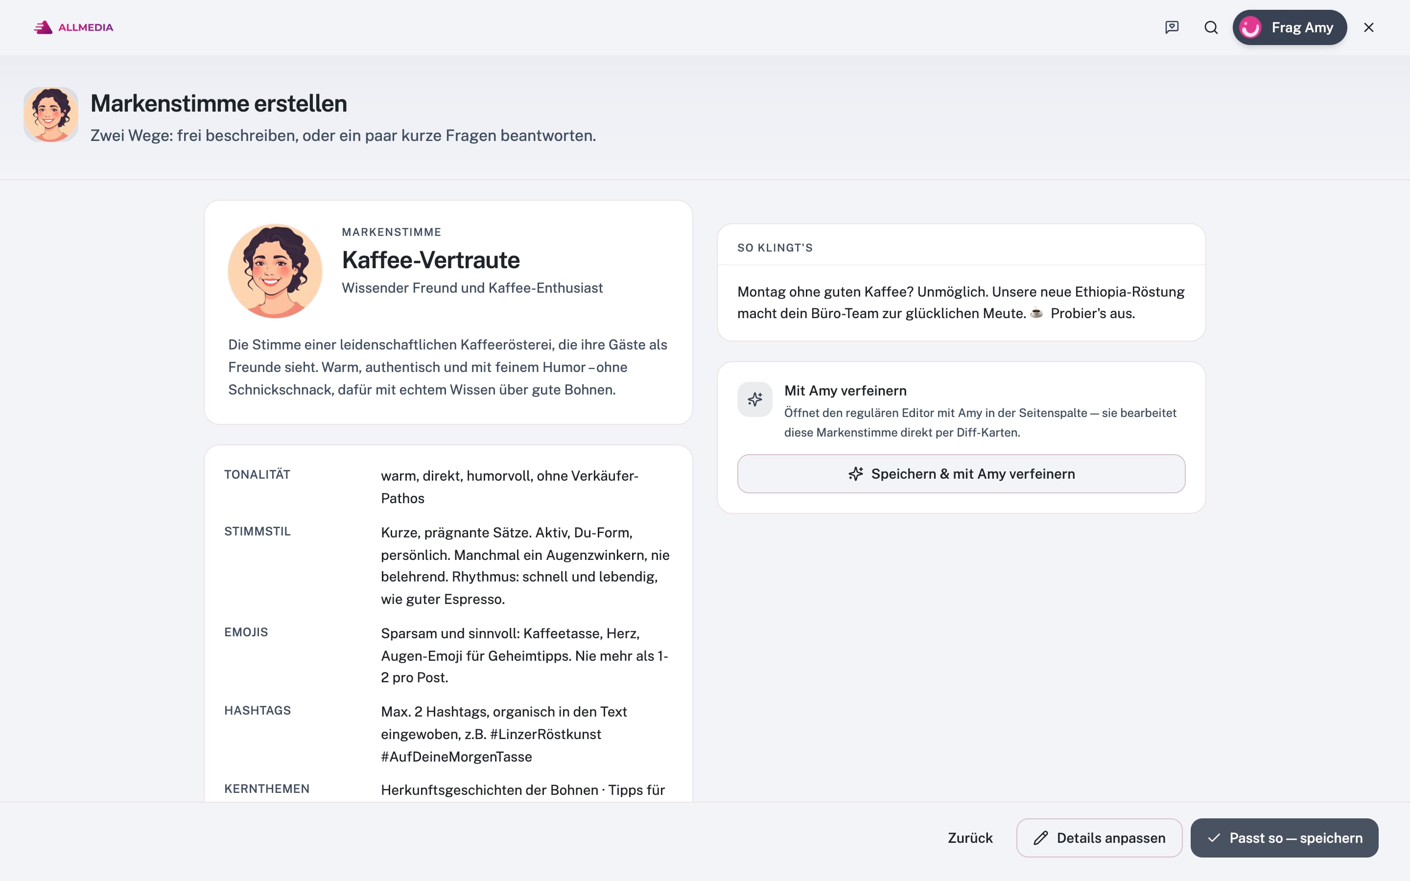This screenshot has height=881, width=1410.
Task: Open the Frag Amy assistant
Action: point(1290,27)
